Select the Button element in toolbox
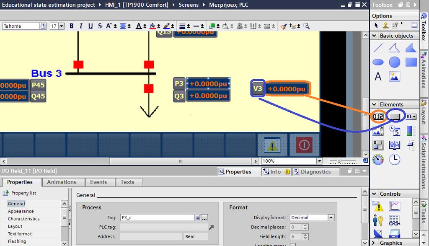The image size is (429, 246). (395, 117)
